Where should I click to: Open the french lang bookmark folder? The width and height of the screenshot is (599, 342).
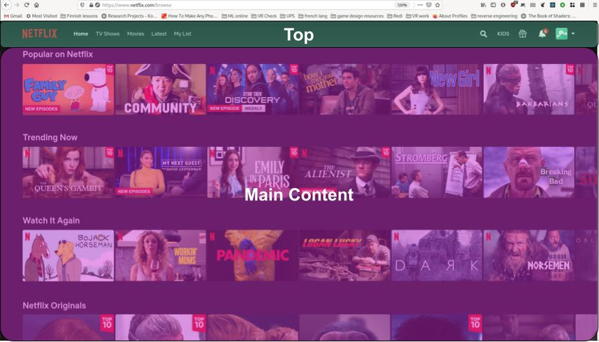313,16
